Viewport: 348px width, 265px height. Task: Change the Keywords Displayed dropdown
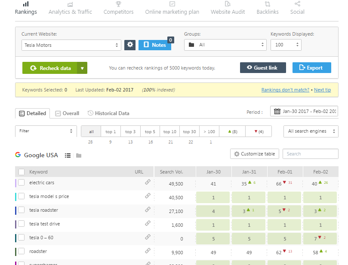coord(286,45)
